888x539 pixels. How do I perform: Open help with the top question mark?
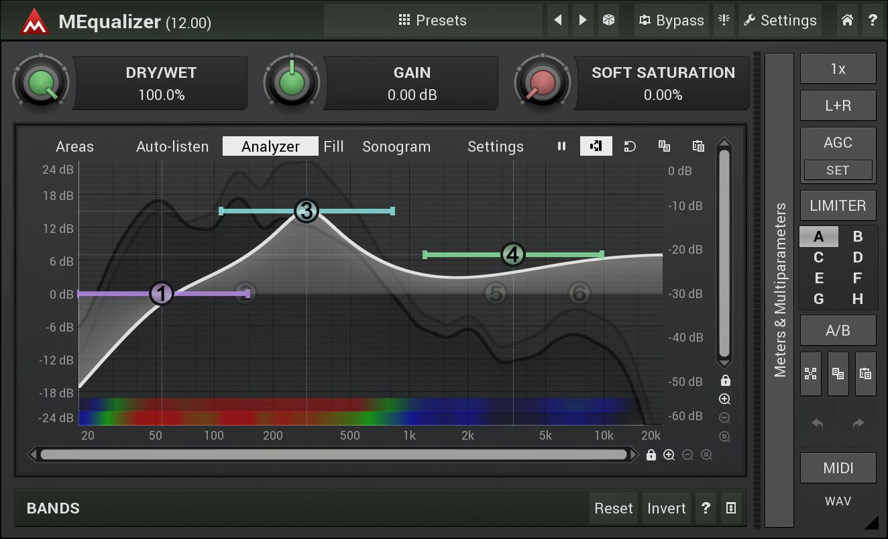(873, 20)
